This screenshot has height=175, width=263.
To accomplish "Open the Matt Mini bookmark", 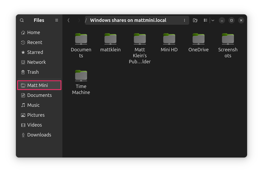I will [x=39, y=85].
